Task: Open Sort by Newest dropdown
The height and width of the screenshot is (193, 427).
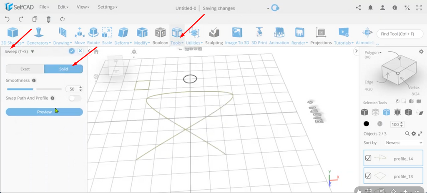Action: [404, 143]
